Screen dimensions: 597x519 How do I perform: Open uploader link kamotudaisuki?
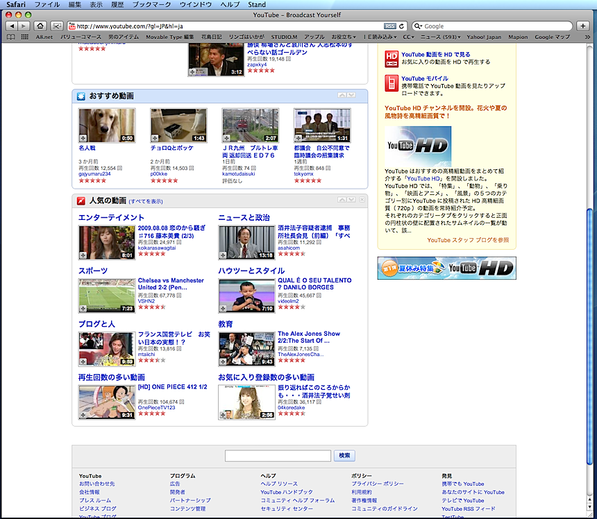pos(238,174)
